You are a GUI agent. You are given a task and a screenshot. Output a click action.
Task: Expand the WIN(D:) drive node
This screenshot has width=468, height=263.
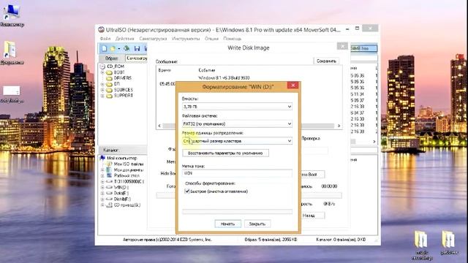[102, 187]
